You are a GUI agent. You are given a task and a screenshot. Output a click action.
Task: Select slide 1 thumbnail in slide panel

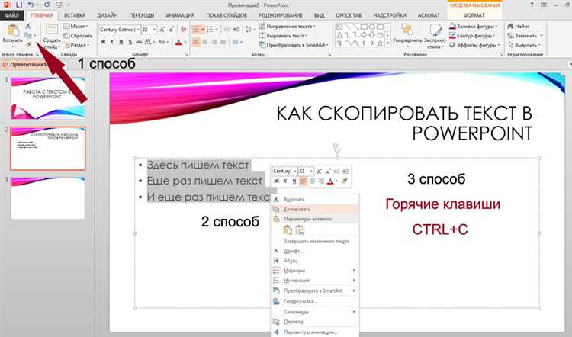tap(48, 98)
